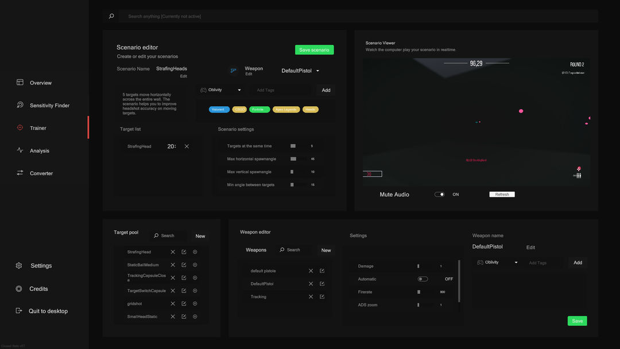Viewport: 620px width, 349px height.
Task: Toggle the Mute Audio switch
Action: pyautogui.click(x=439, y=195)
